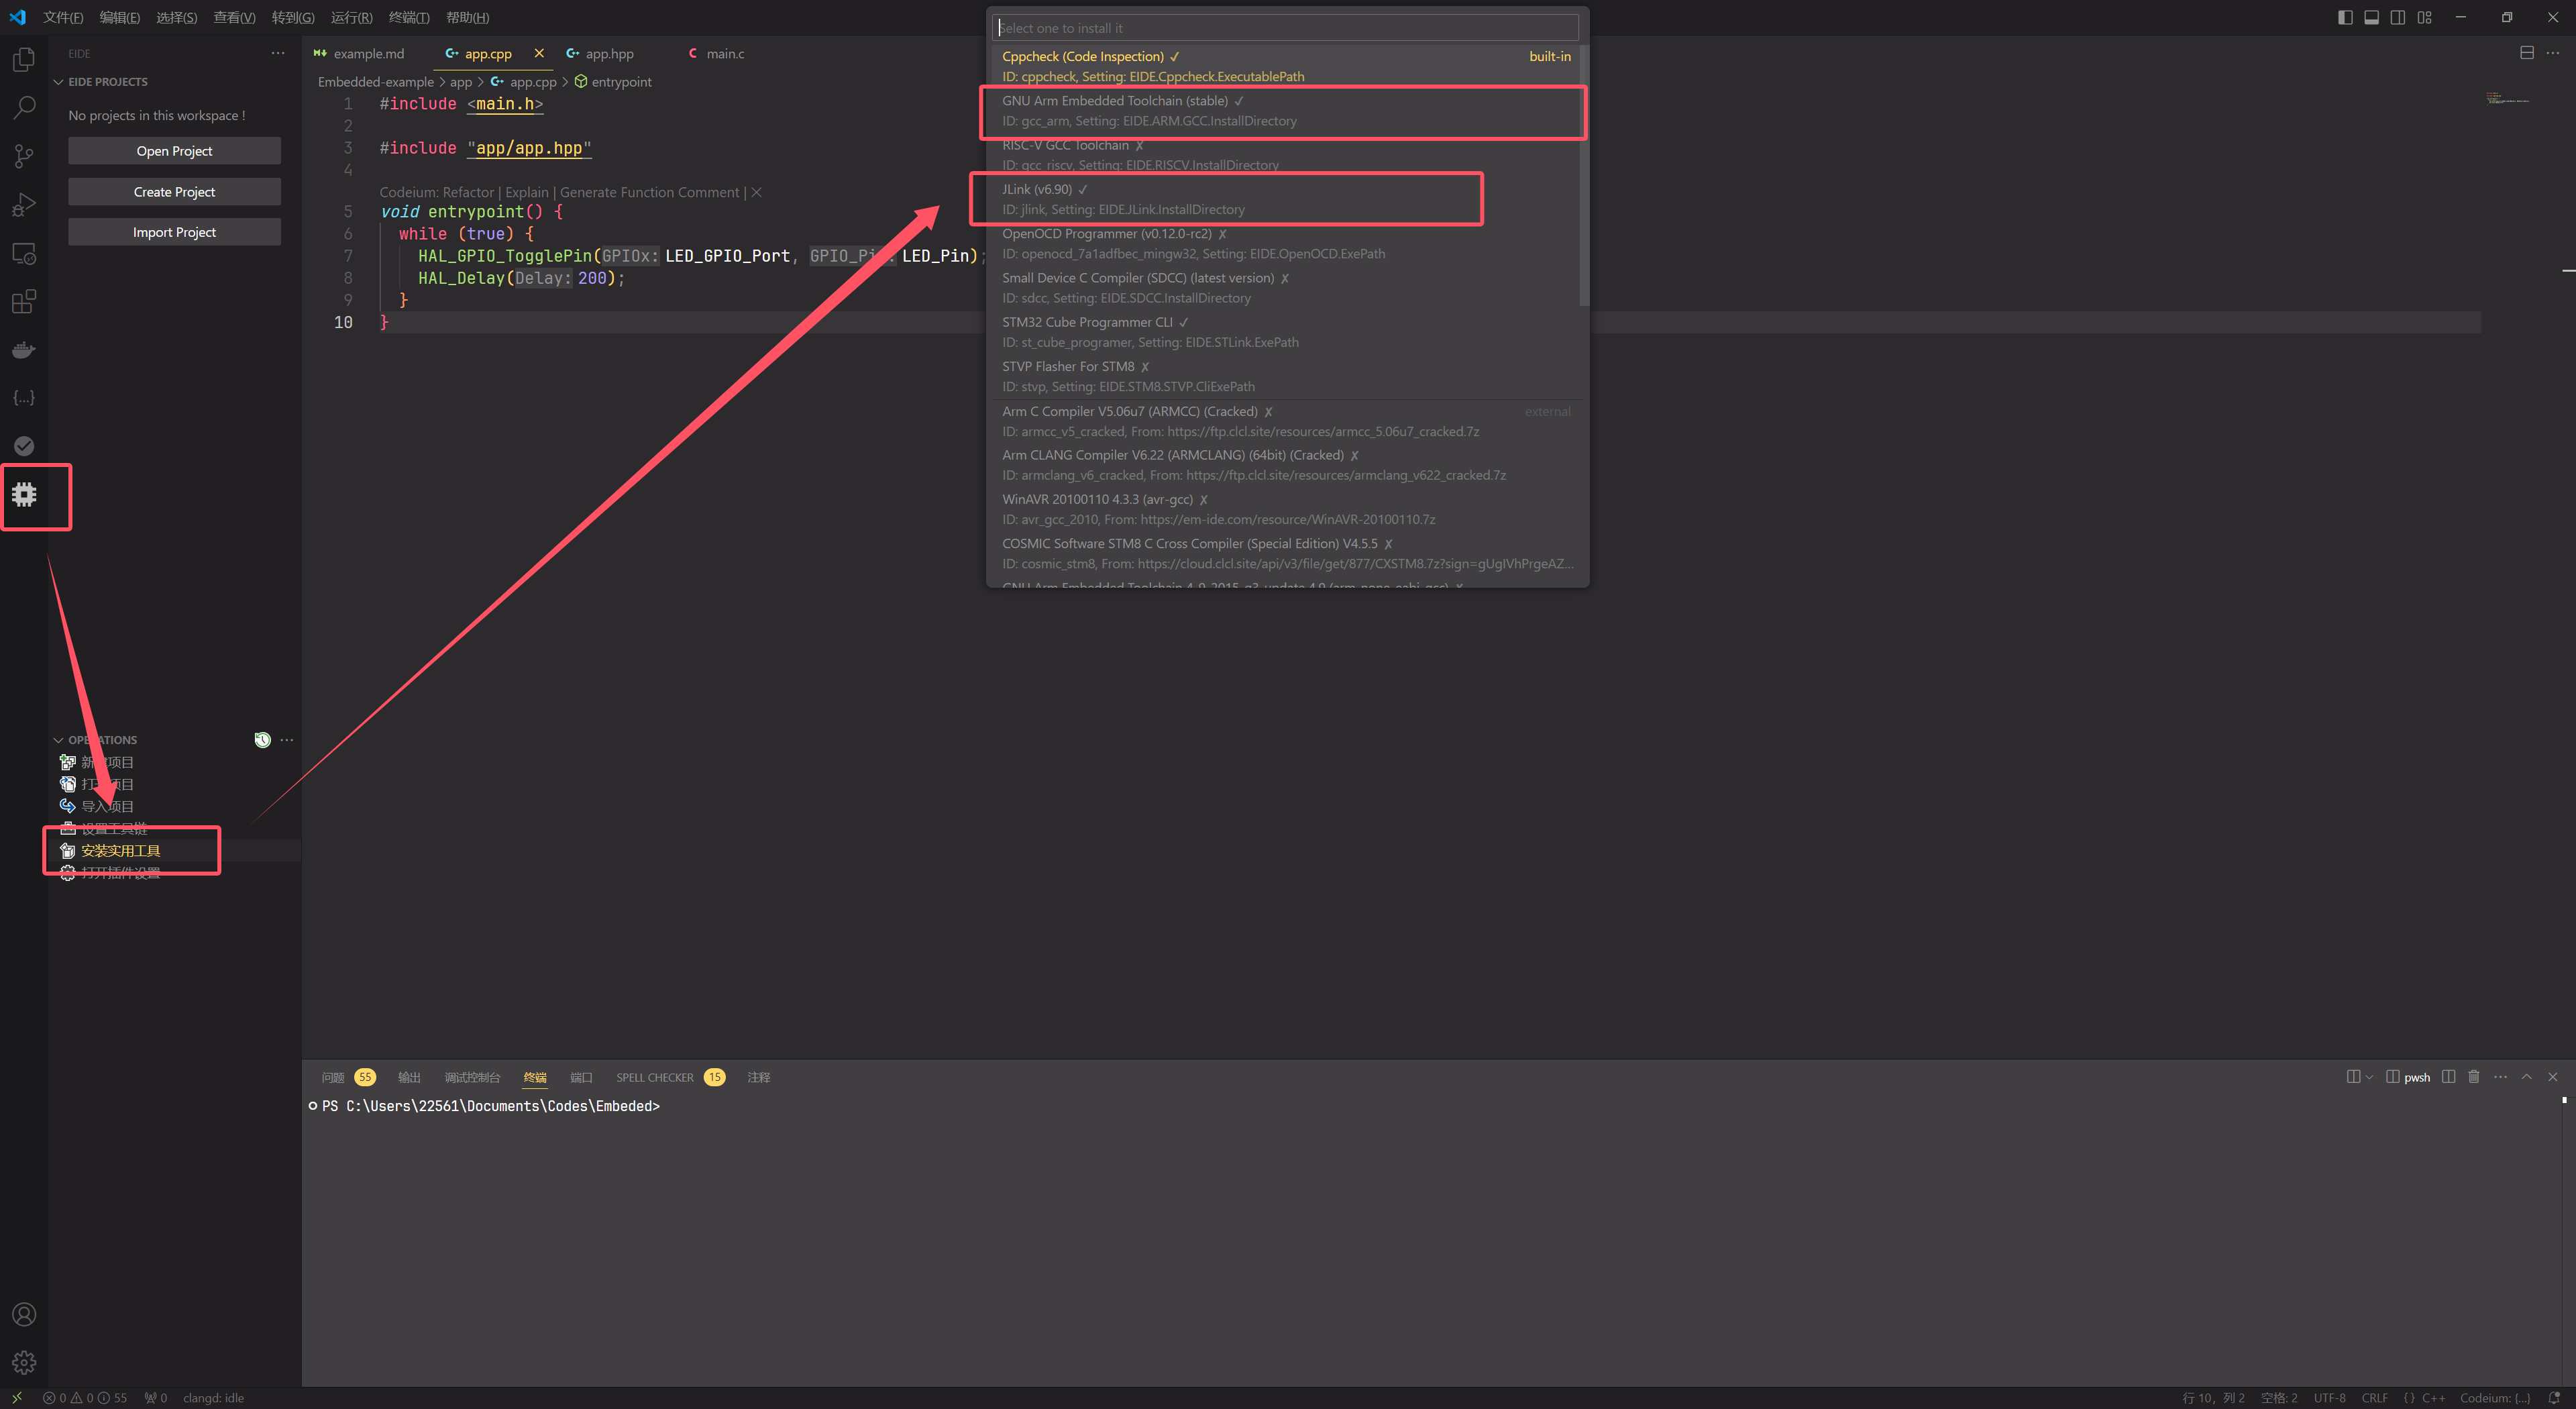The width and height of the screenshot is (2576, 1409).
Task: Click the Create Project button
Action: pos(174,192)
